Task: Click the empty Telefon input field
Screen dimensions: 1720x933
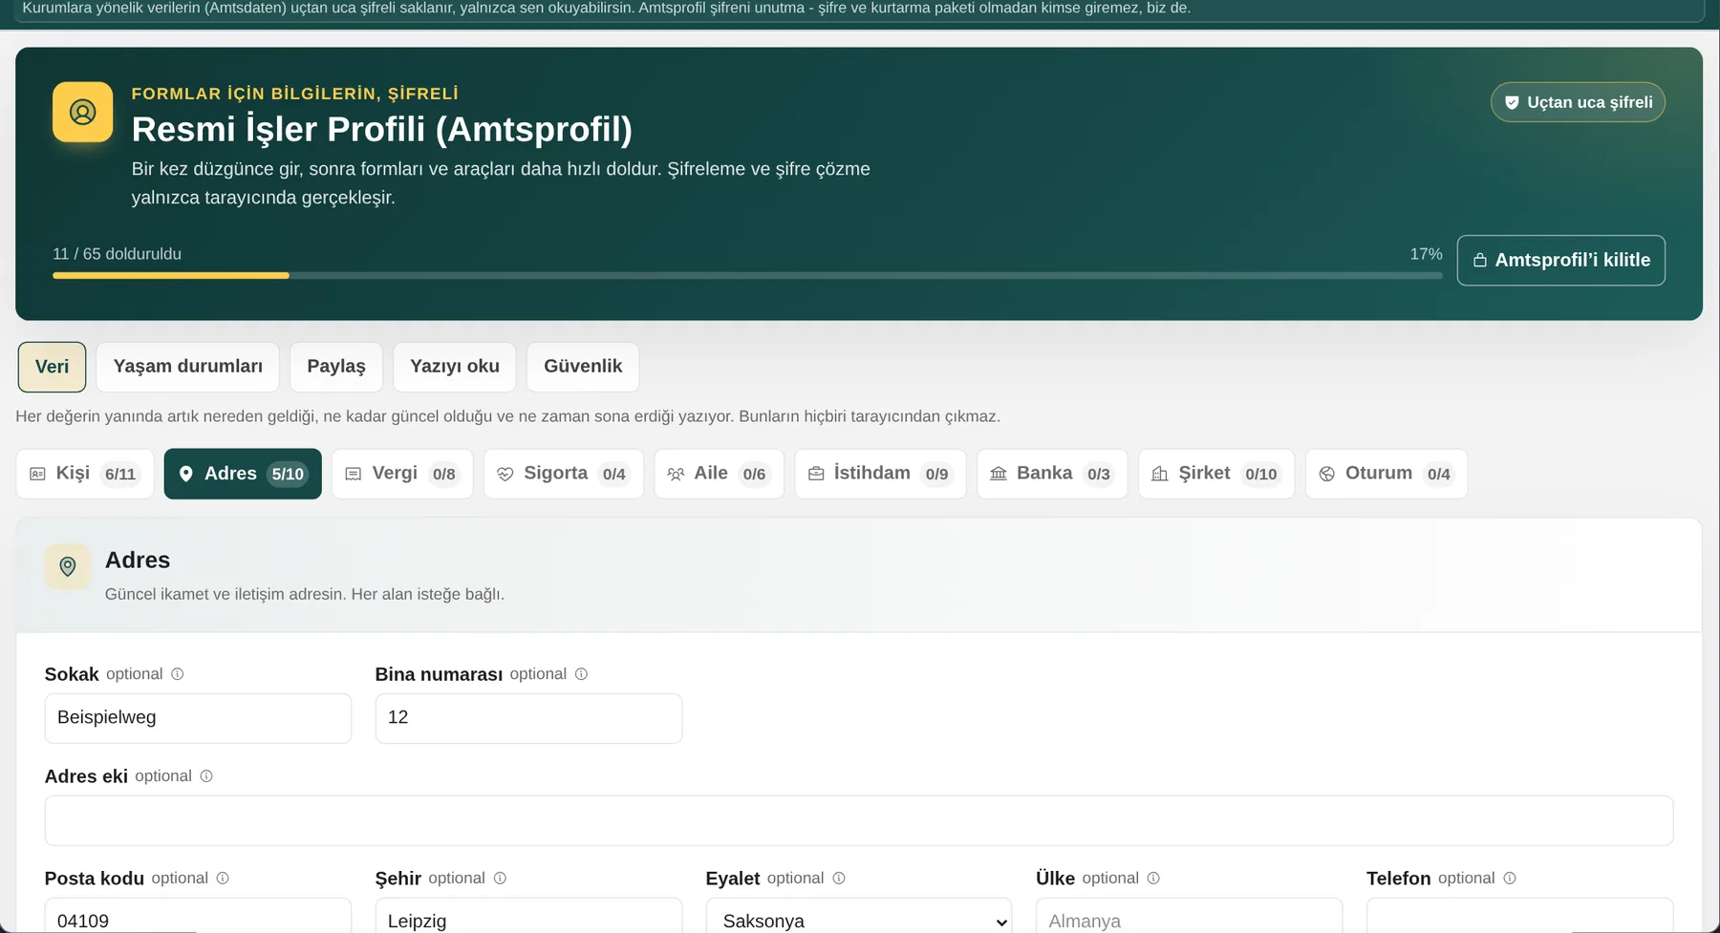Action: click(1519, 916)
